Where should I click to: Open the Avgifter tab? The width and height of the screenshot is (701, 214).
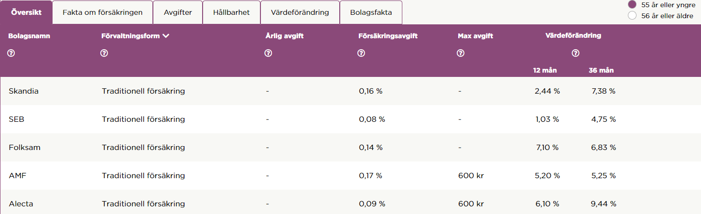(178, 12)
